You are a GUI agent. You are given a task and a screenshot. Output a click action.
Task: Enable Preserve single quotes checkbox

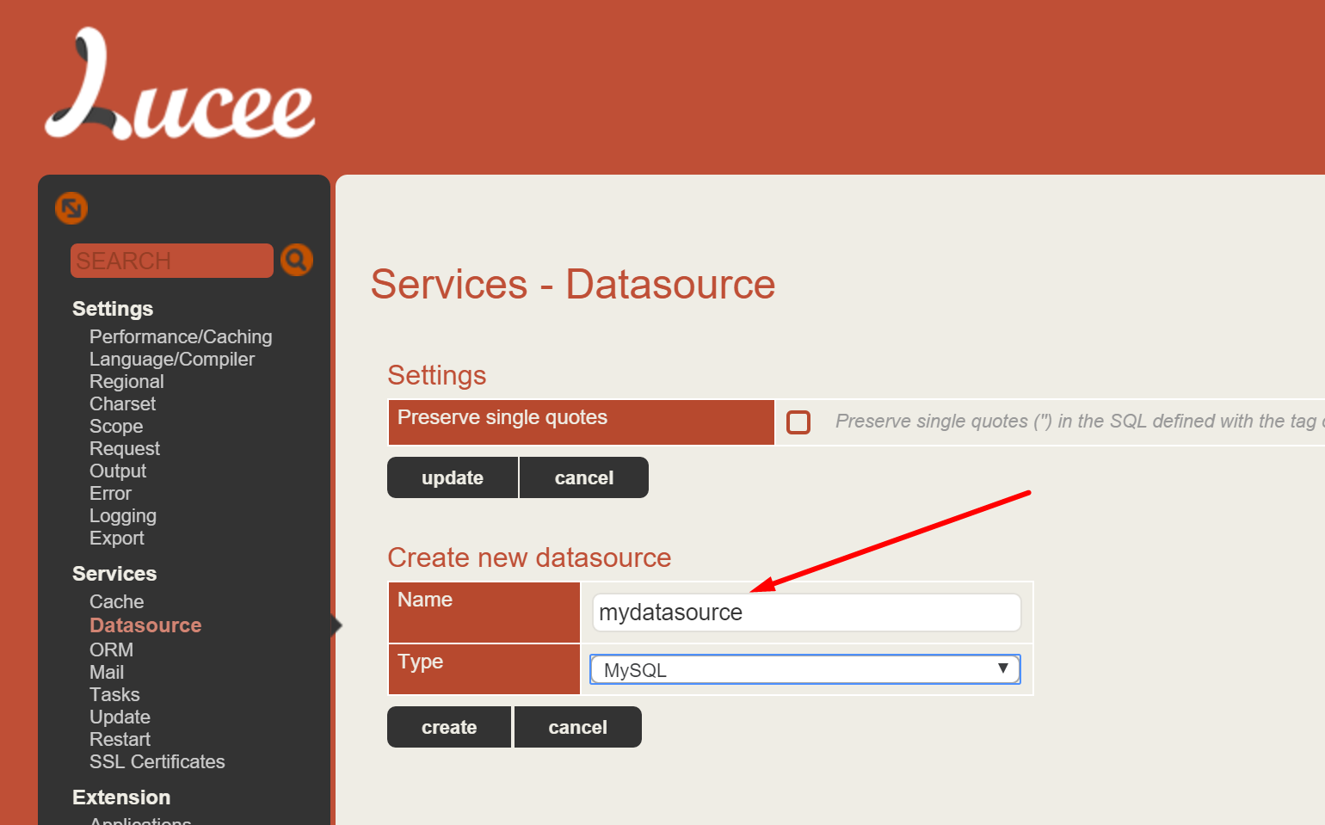tap(798, 422)
